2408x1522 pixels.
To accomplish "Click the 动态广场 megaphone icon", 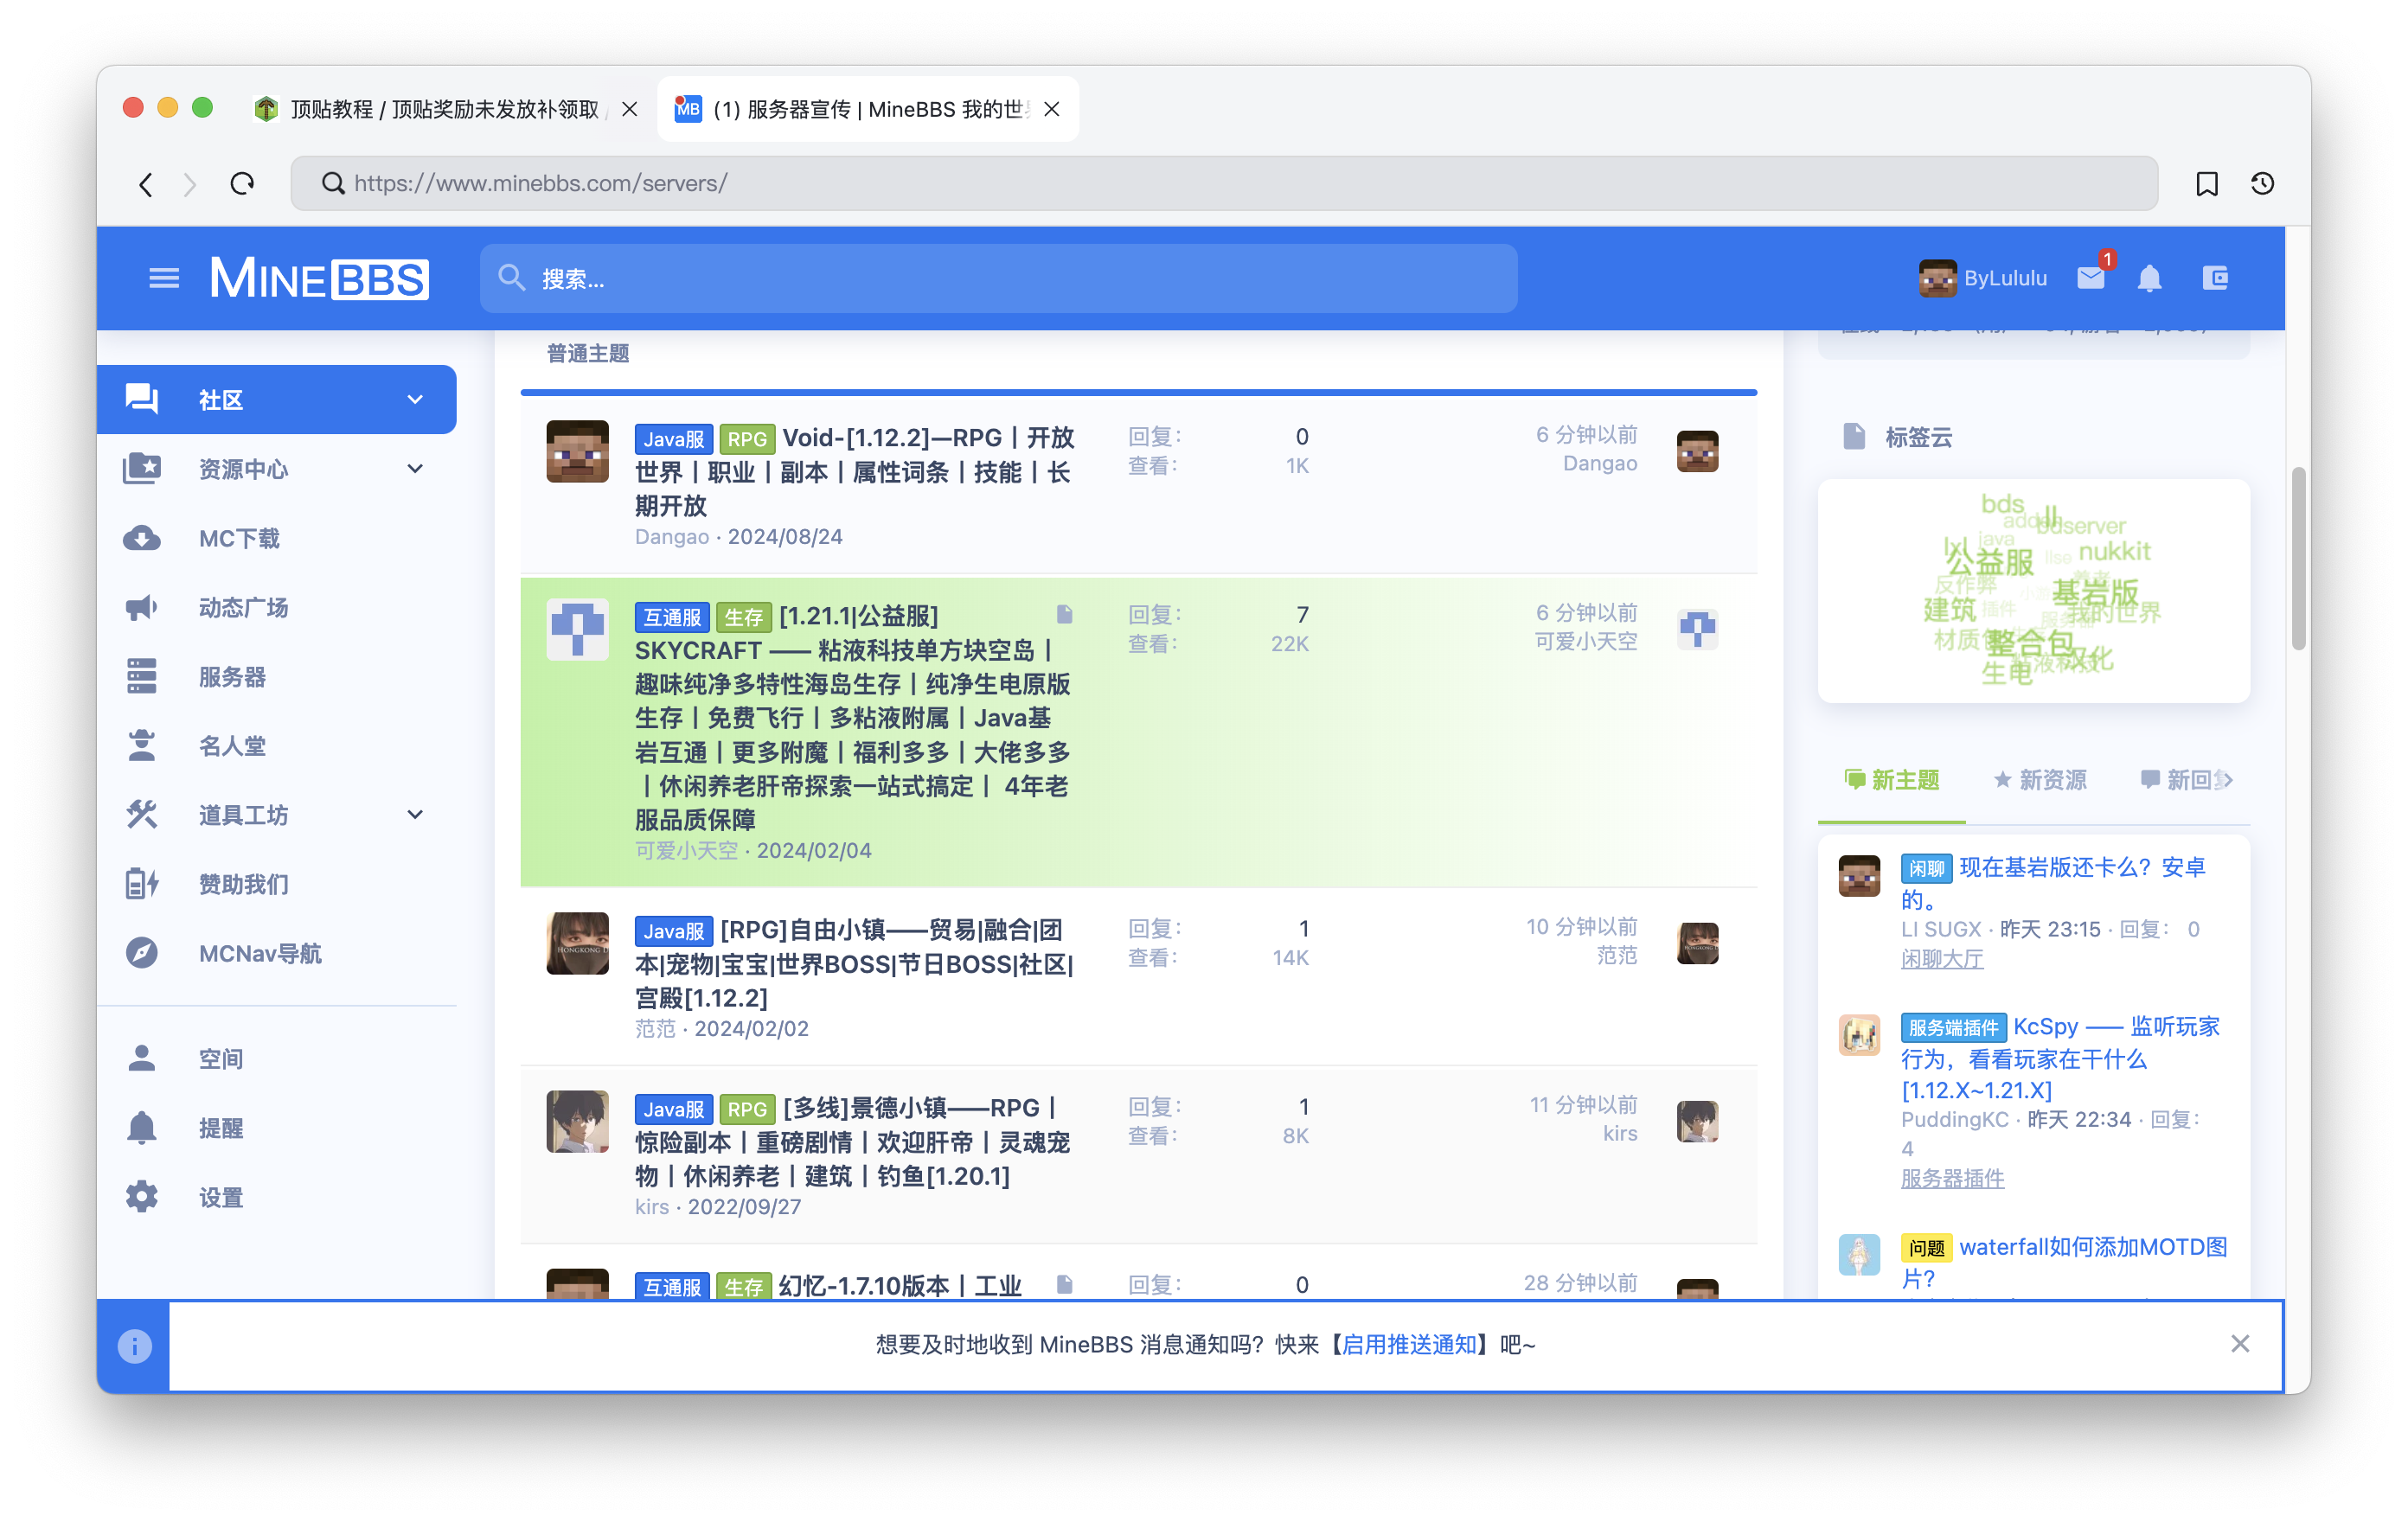I will (x=141, y=607).
